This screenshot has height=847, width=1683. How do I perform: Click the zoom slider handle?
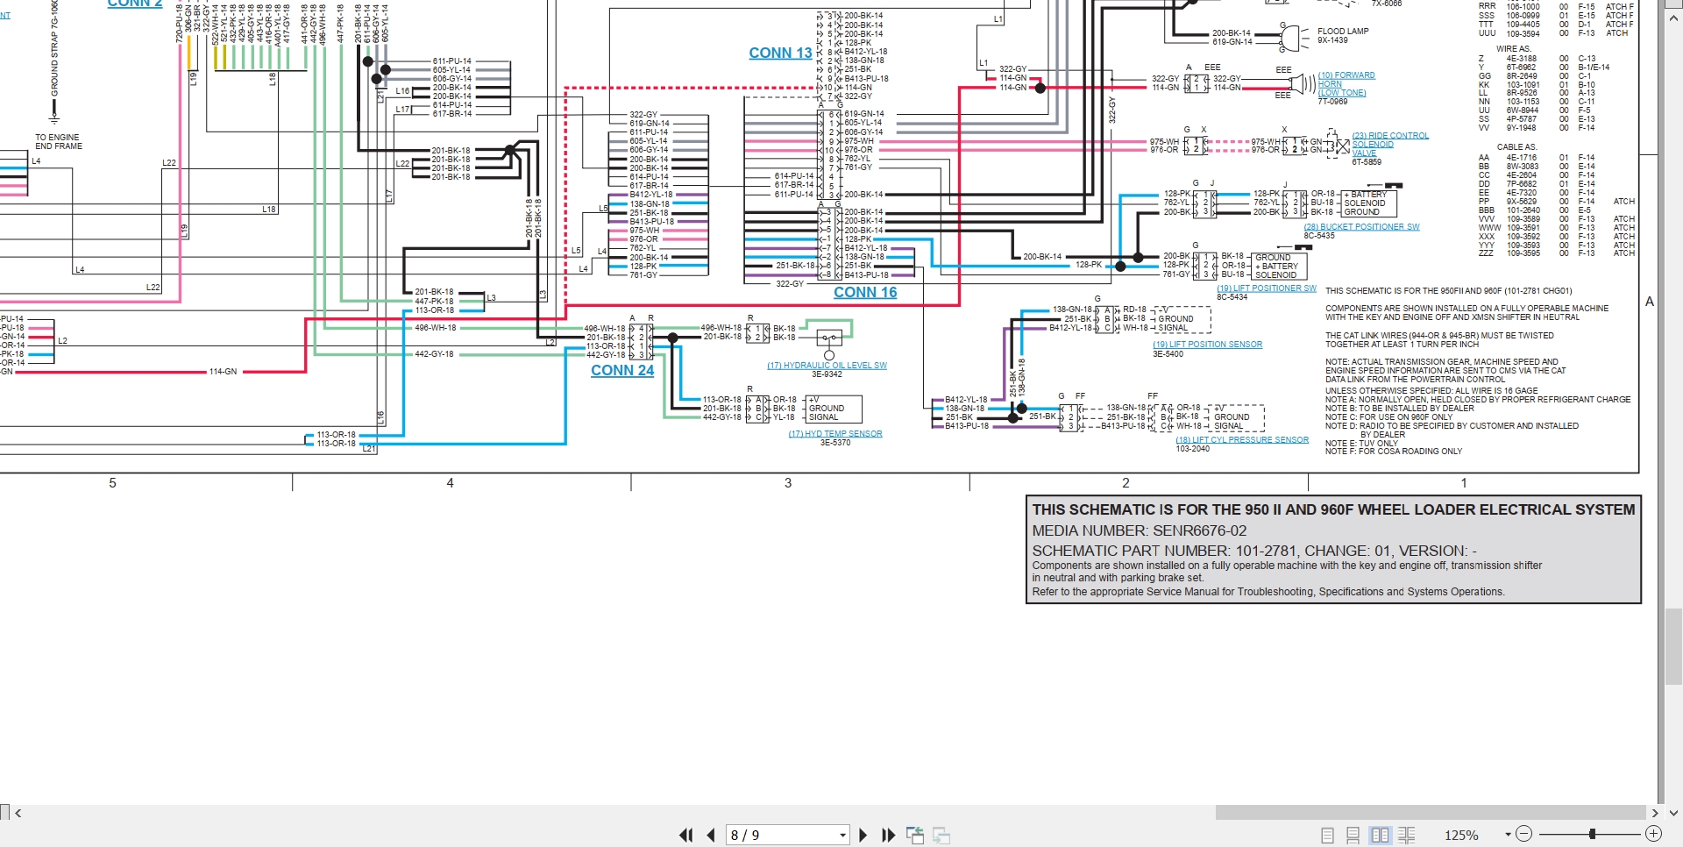coord(1592,834)
